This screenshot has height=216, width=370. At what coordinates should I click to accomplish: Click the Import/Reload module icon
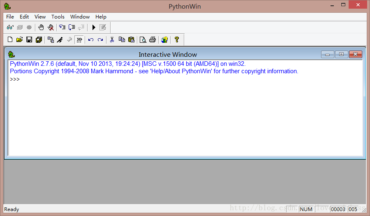[51, 39]
